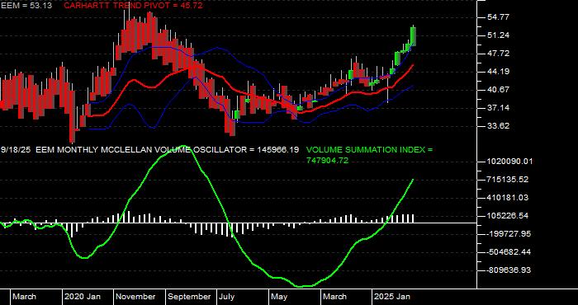This screenshot has height=305, width=578.
Task: Select the CARHARTT TREND PIVOT = 45.72 label
Action: coord(133,6)
